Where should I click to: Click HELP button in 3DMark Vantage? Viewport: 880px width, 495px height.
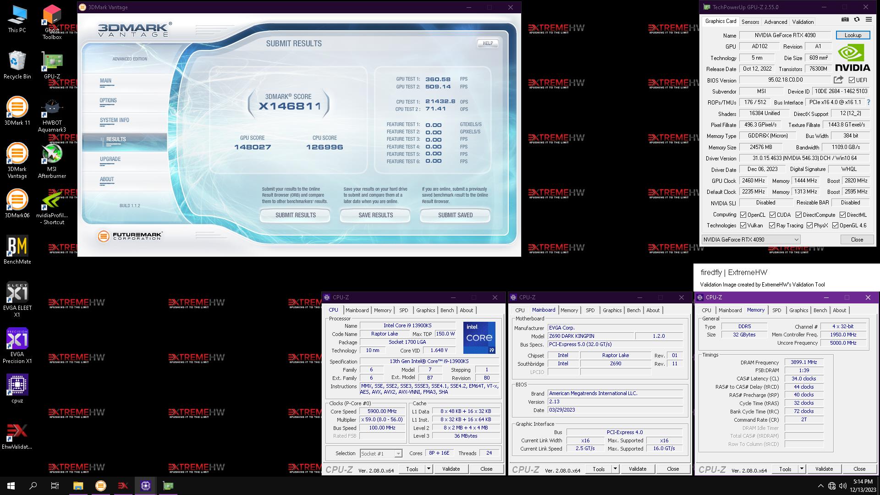(488, 43)
